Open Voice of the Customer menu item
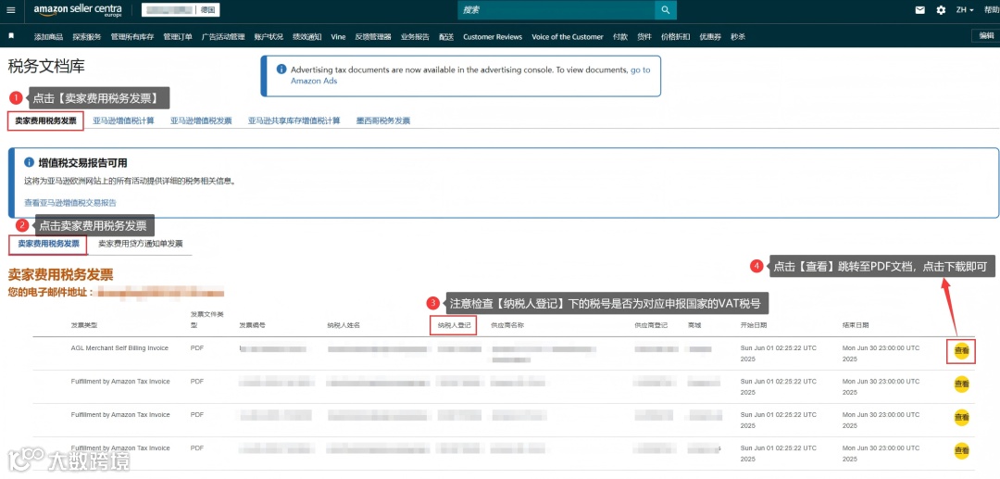This screenshot has height=479, width=1000. click(x=568, y=37)
